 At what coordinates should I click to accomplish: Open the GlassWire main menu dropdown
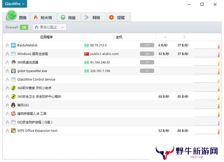[15, 4]
